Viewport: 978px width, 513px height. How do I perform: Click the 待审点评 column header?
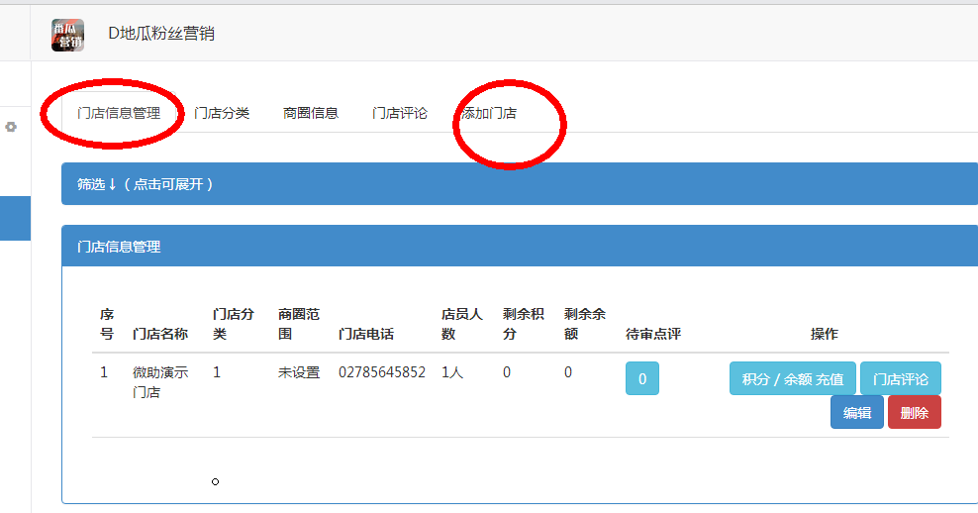pyautogui.click(x=653, y=334)
